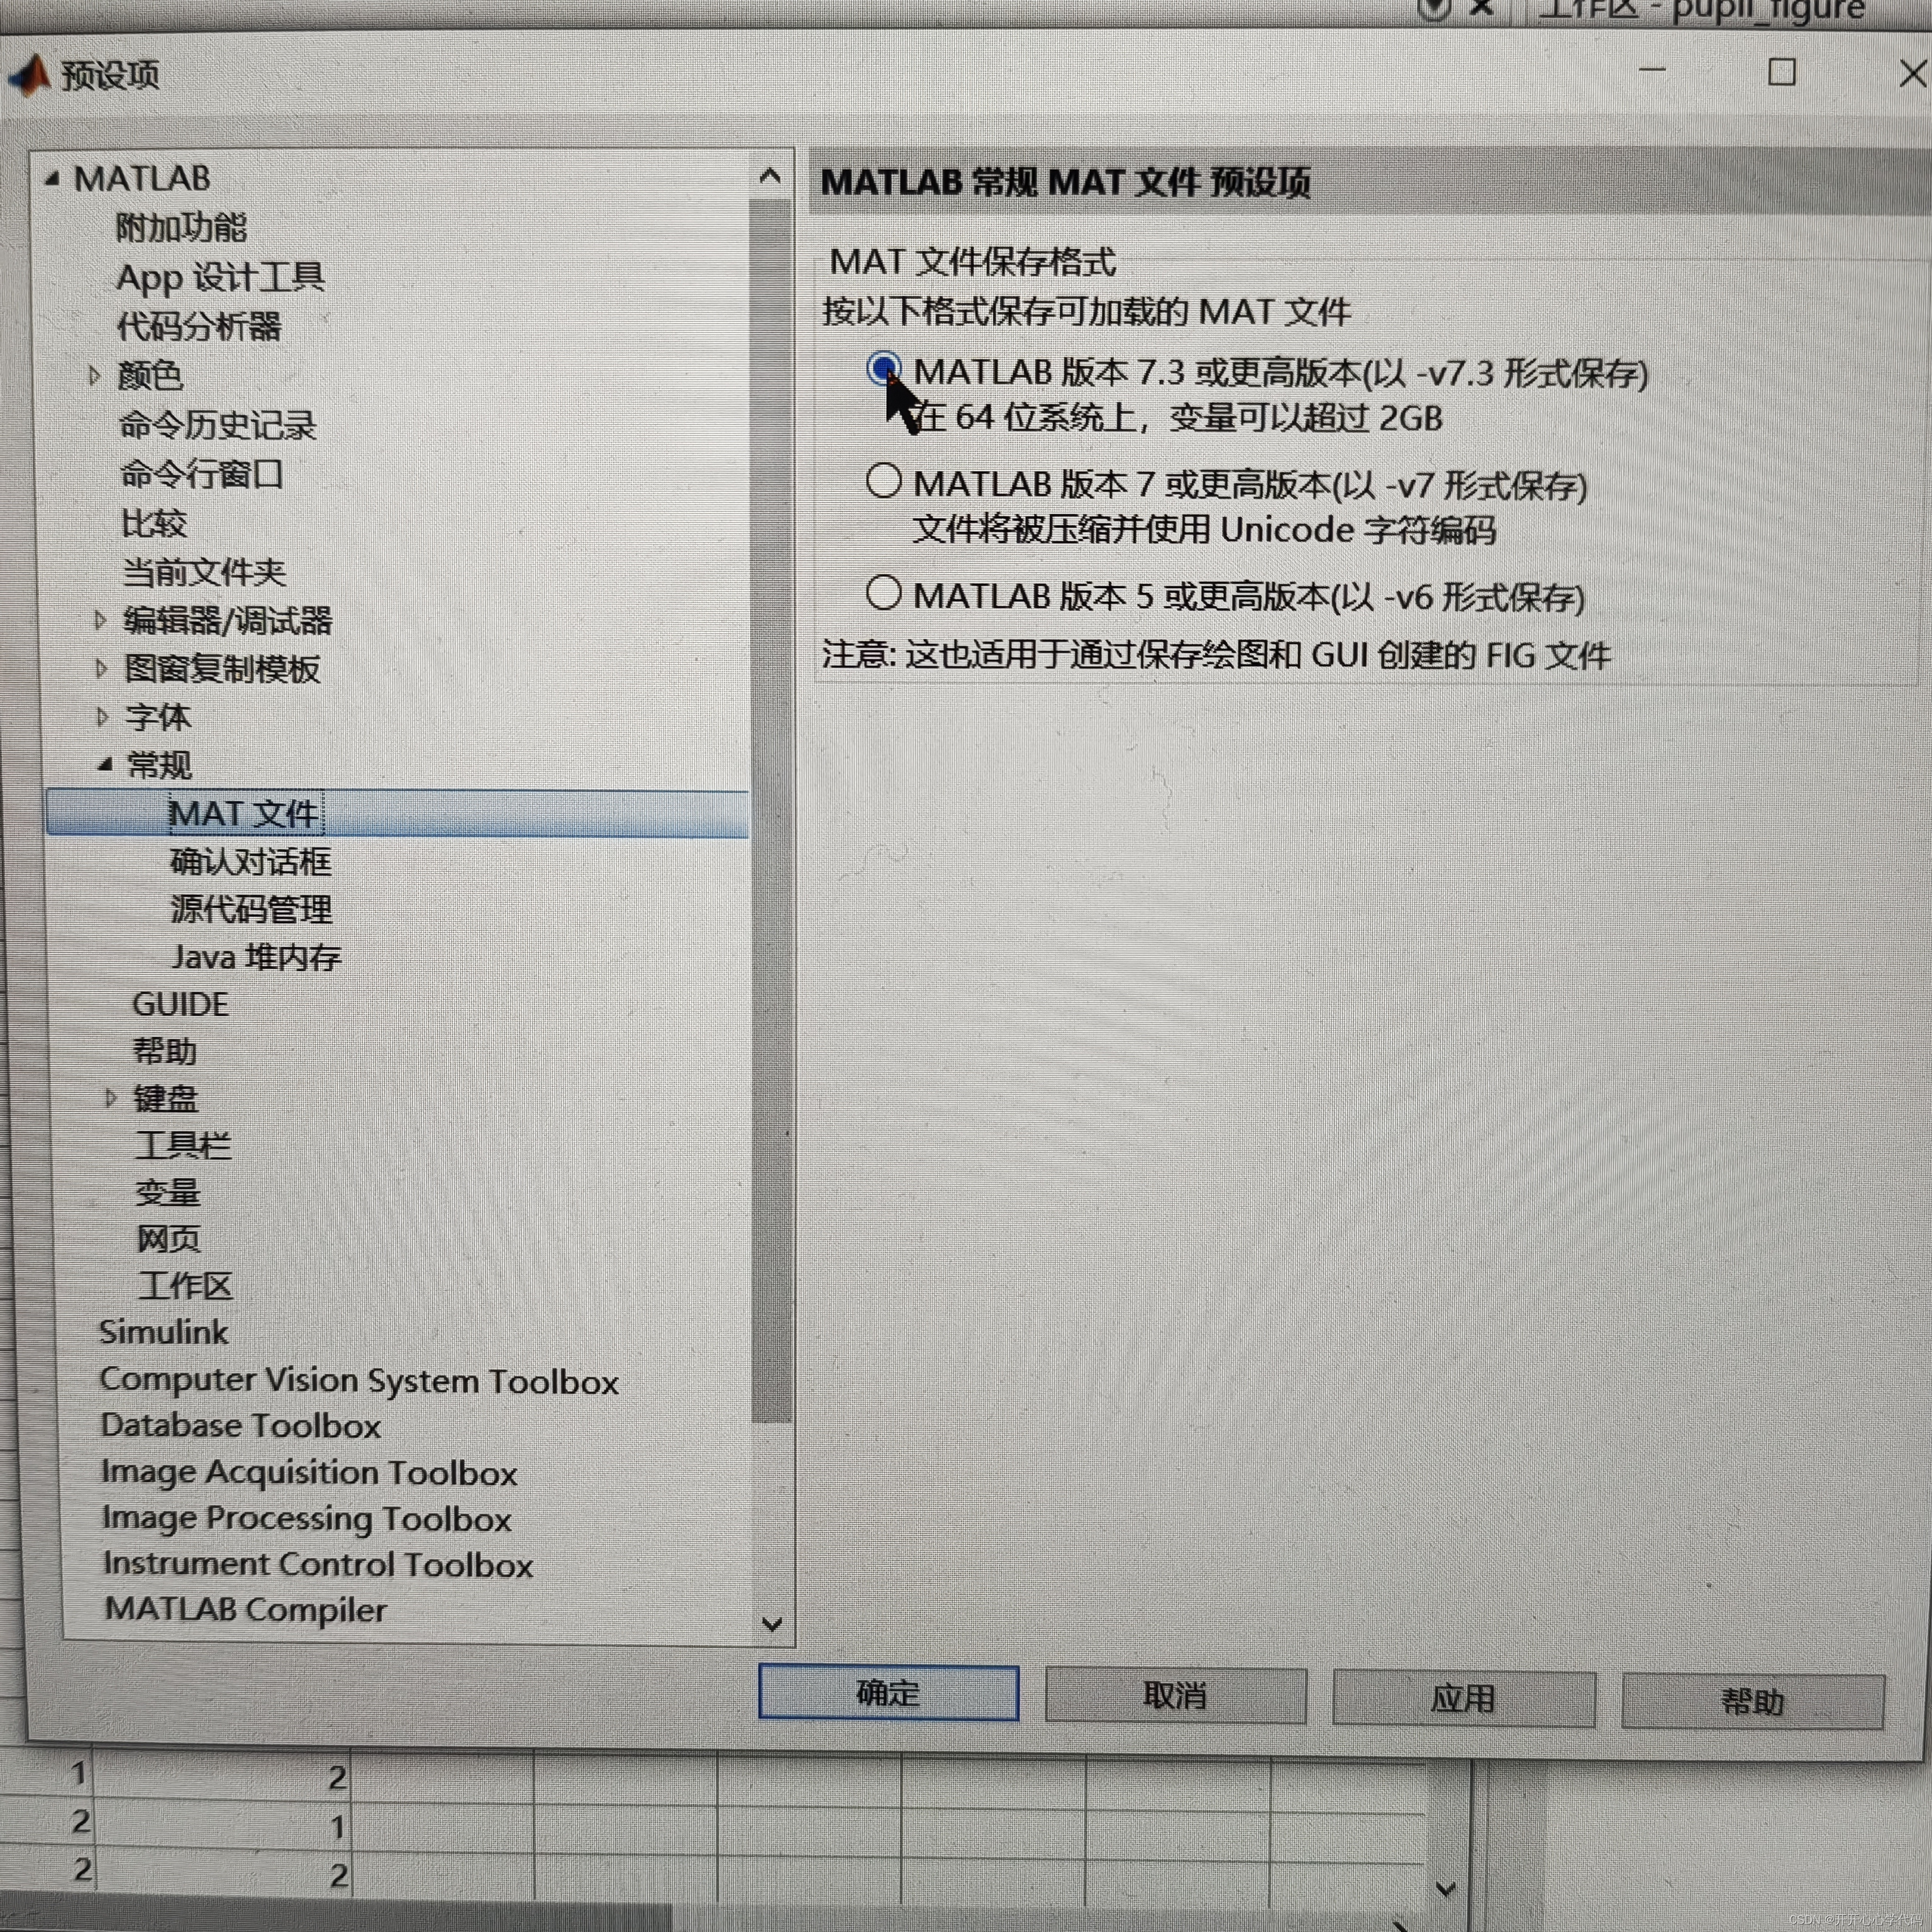Viewport: 1932px width, 1932px height.
Task: Select MATLAB version 7.3 save format
Action: point(884,369)
